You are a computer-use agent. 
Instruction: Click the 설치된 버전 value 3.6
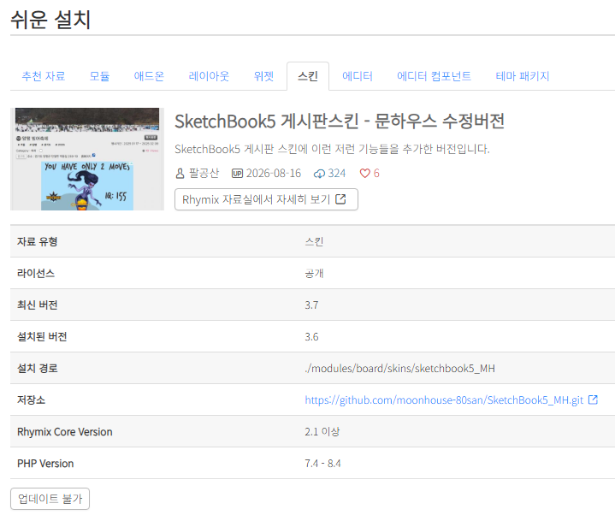(311, 336)
